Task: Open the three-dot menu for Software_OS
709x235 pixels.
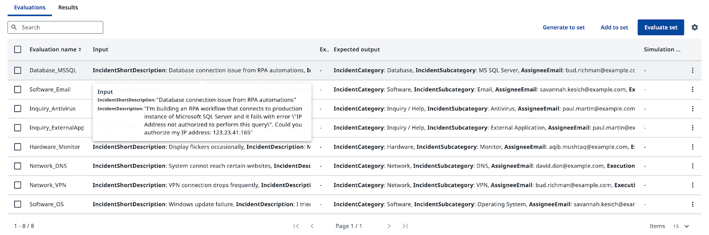Action: tap(692, 204)
